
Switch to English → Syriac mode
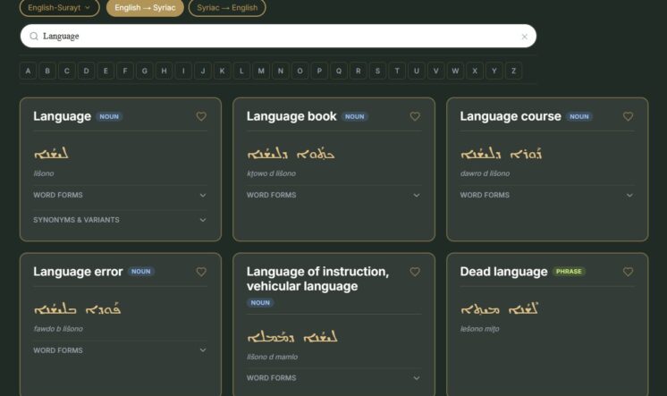(145, 8)
